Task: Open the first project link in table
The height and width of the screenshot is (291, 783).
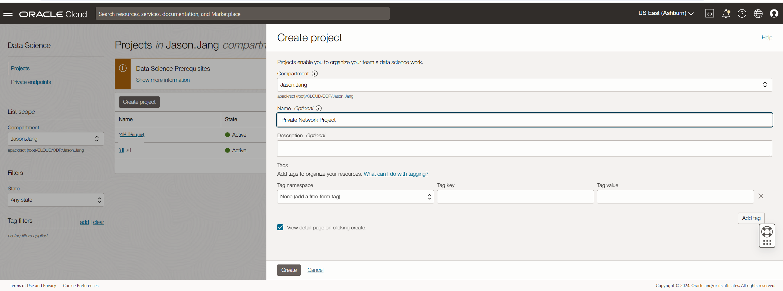Action: (132, 135)
